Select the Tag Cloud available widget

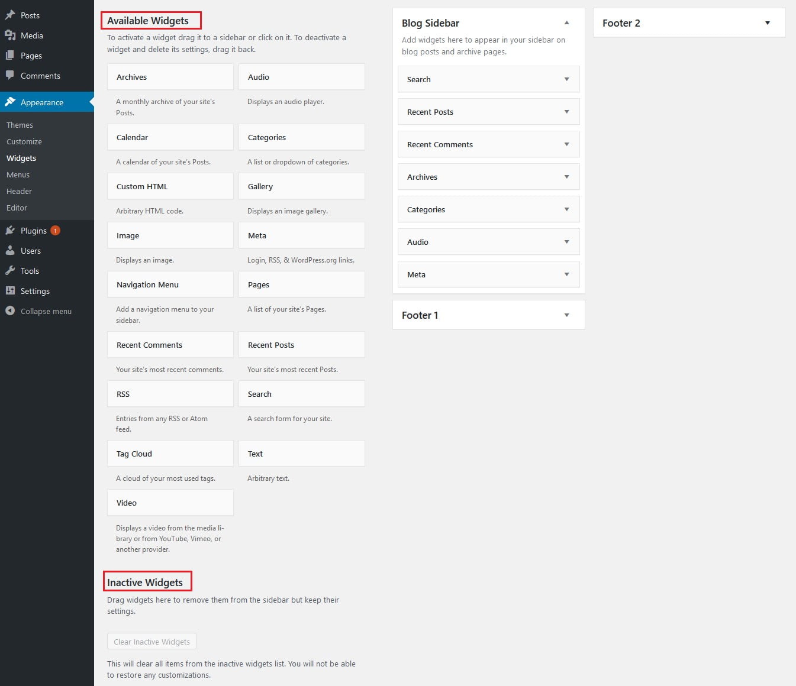coord(170,454)
